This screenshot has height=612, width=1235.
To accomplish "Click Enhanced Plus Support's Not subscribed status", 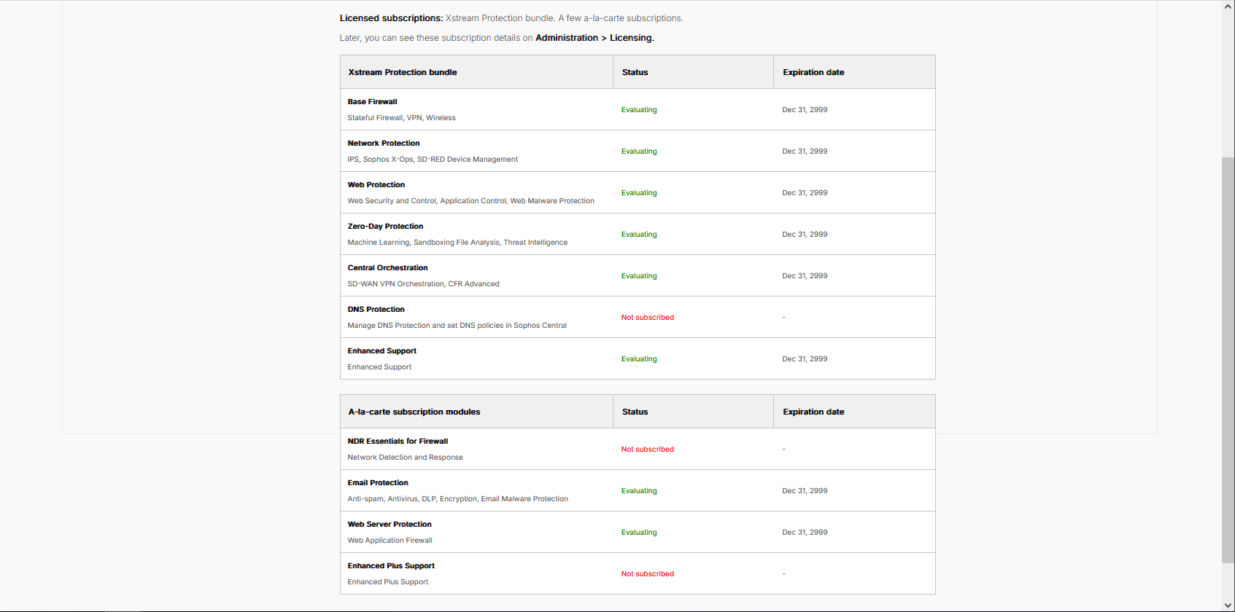I will (x=647, y=574).
